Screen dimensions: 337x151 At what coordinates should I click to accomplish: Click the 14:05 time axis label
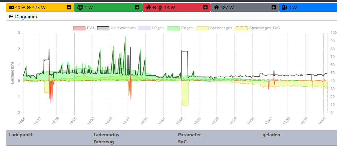pos(22,120)
